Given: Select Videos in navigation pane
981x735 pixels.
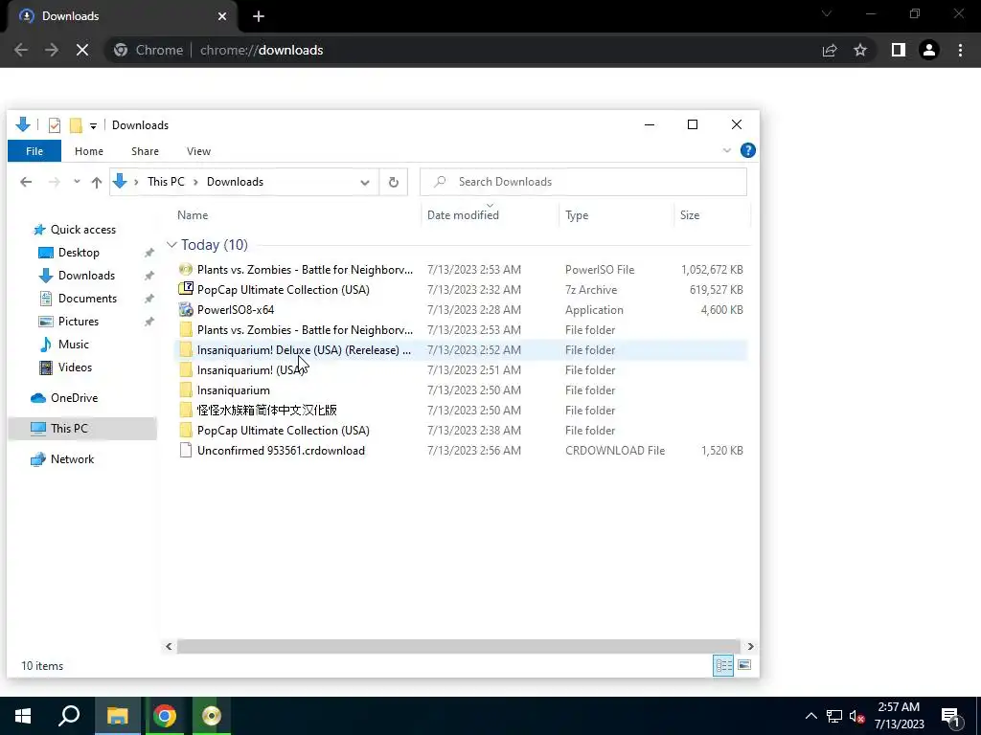Looking at the screenshot, I should click(x=75, y=367).
